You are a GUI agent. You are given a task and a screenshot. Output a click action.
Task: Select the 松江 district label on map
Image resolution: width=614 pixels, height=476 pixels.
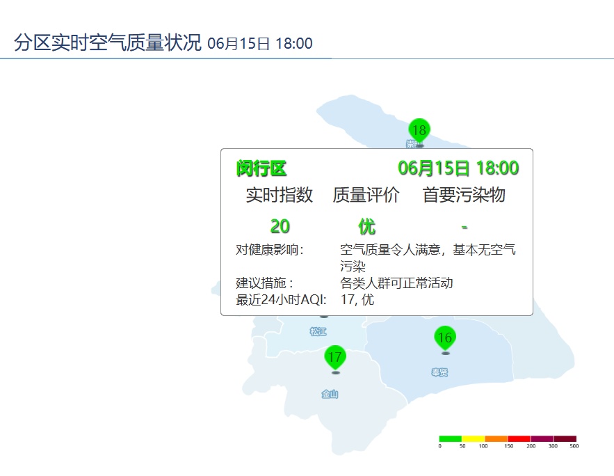(318, 332)
